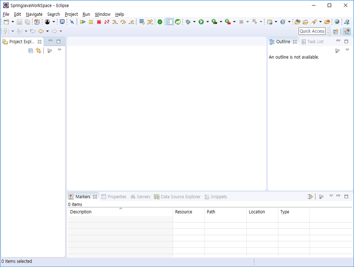Click the Save toolbar icon
Screen dimensions: 354x267
point(19,22)
